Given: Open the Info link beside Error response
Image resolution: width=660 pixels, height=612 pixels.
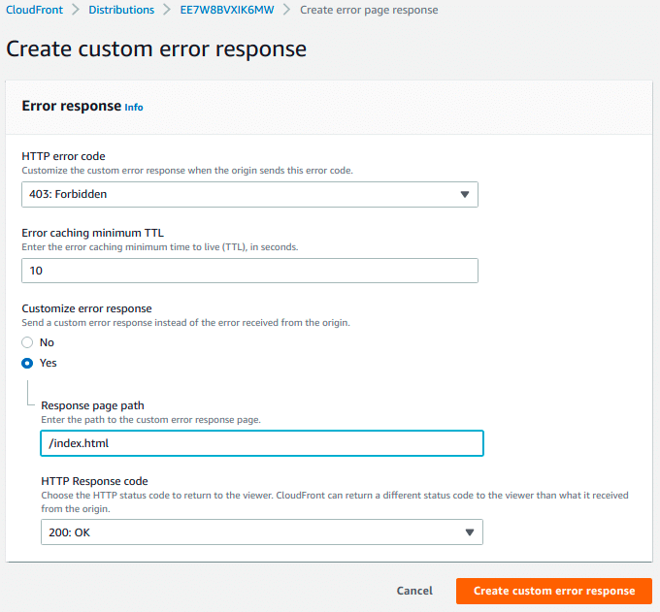Looking at the screenshot, I should [x=134, y=107].
